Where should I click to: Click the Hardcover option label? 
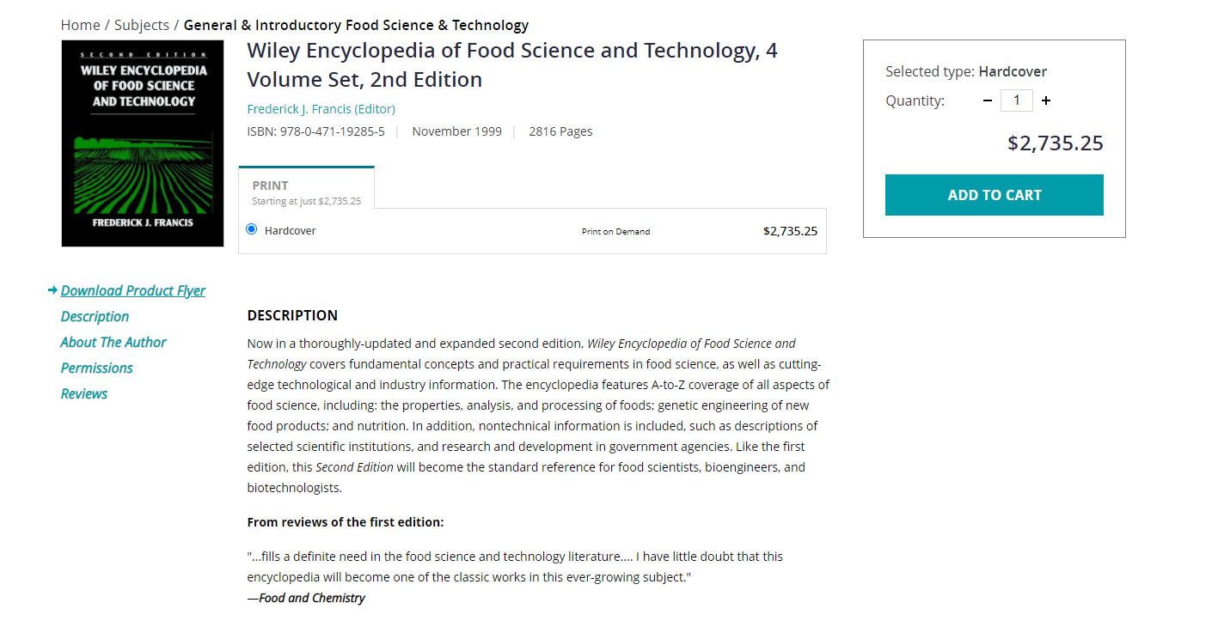pyautogui.click(x=290, y=231)
